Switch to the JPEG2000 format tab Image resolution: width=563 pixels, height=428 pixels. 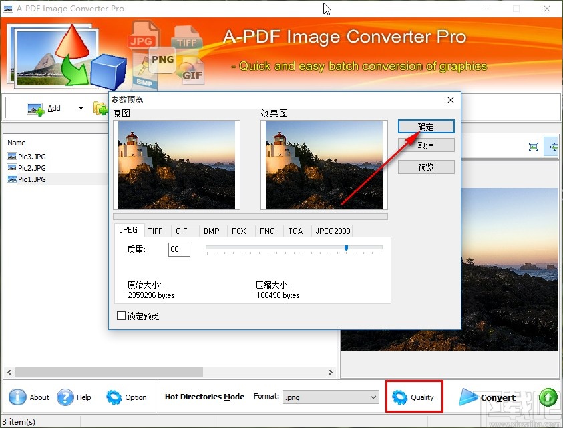pyautogui.click(x=332, y=231)
